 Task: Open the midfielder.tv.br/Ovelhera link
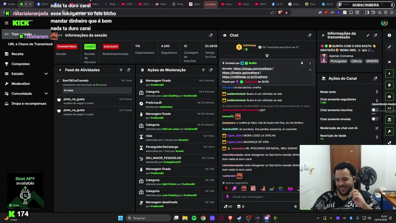click(x=245, y=77)
